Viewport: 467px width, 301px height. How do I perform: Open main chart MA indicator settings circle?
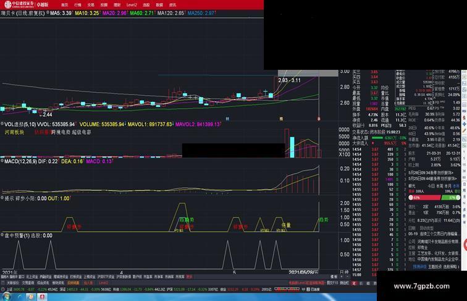pyautogui.click(x=48, y=12)
